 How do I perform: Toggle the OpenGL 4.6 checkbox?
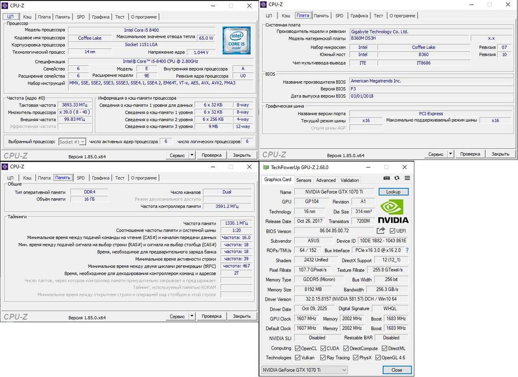[378, 358]
